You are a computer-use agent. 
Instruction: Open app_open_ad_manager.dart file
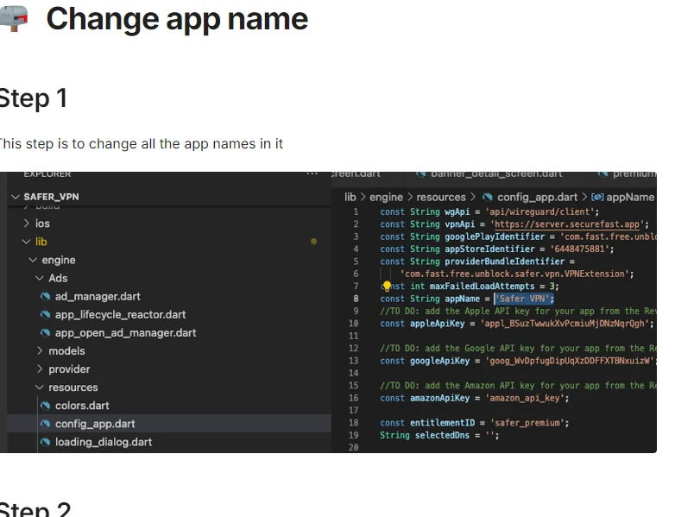[x=126, y=333]
